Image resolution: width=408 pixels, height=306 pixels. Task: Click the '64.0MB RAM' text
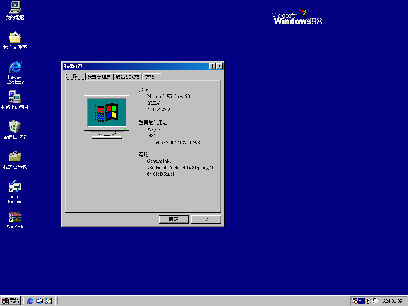pos(161,174)
